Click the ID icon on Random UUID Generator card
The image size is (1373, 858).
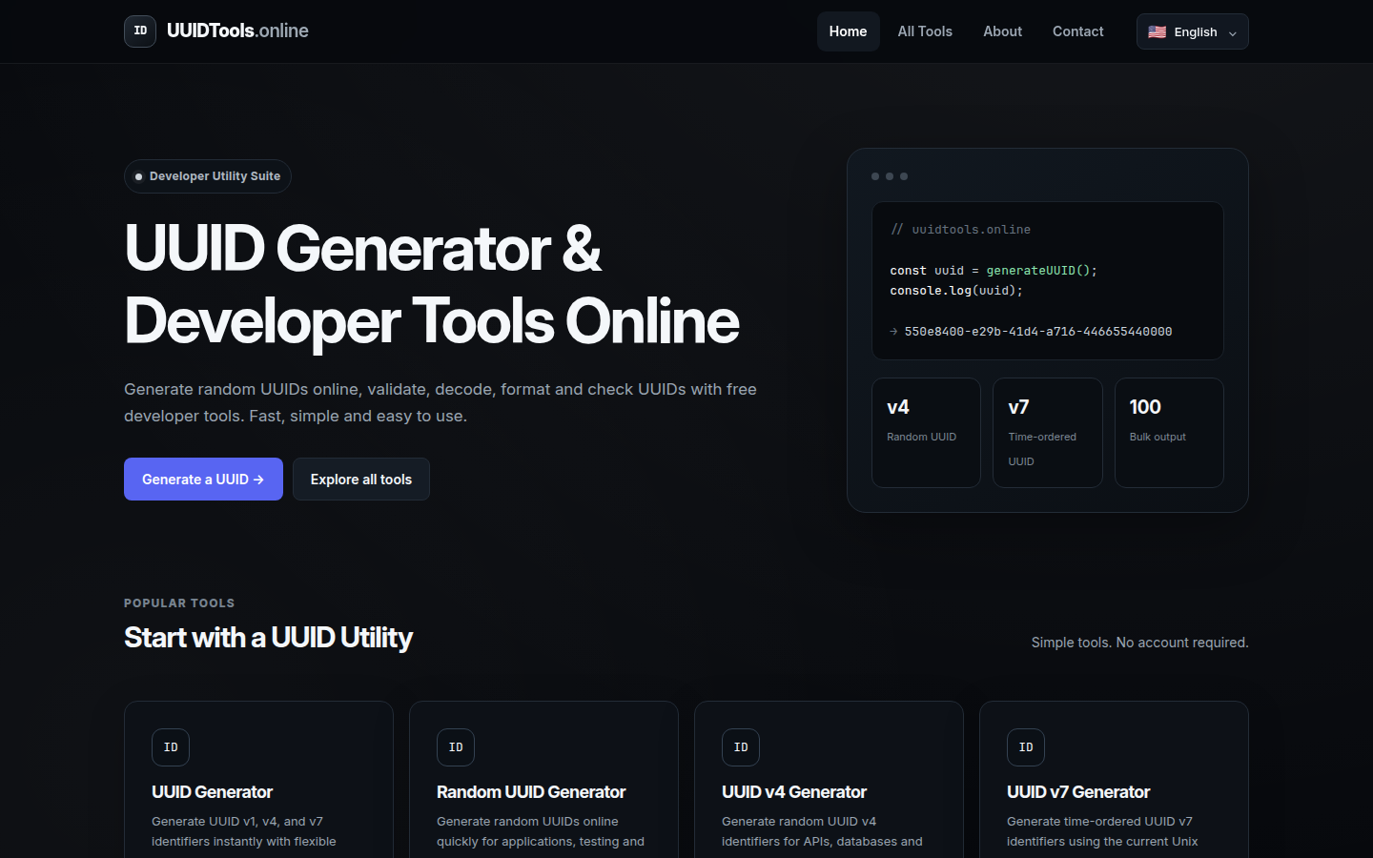456,747
